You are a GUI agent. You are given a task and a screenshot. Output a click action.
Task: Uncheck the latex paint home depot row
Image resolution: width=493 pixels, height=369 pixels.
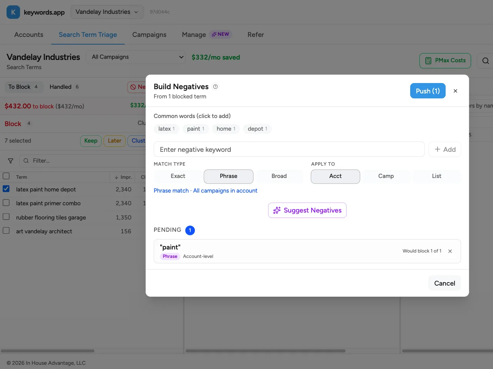click(6, 189)
